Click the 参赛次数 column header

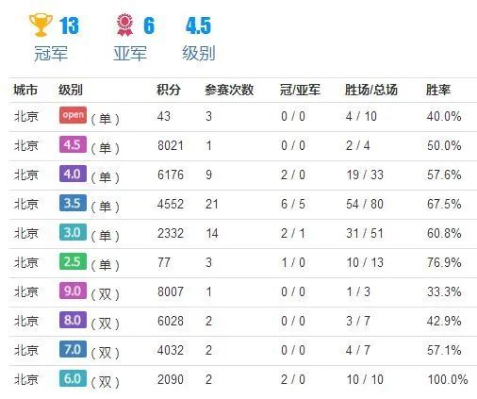coord(229,90)
